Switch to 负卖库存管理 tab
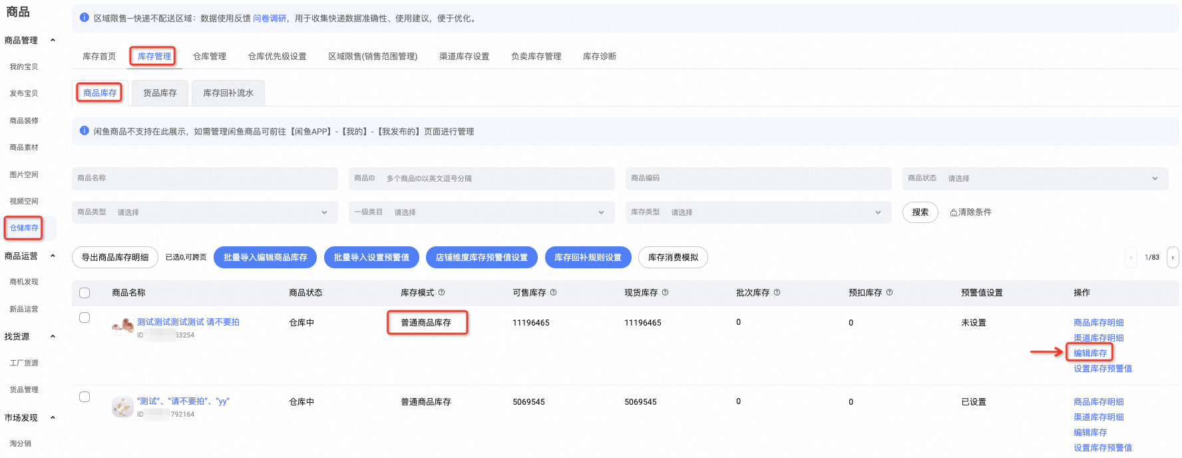The height and width of the screenshot is (458, 1182). [536, 57]
